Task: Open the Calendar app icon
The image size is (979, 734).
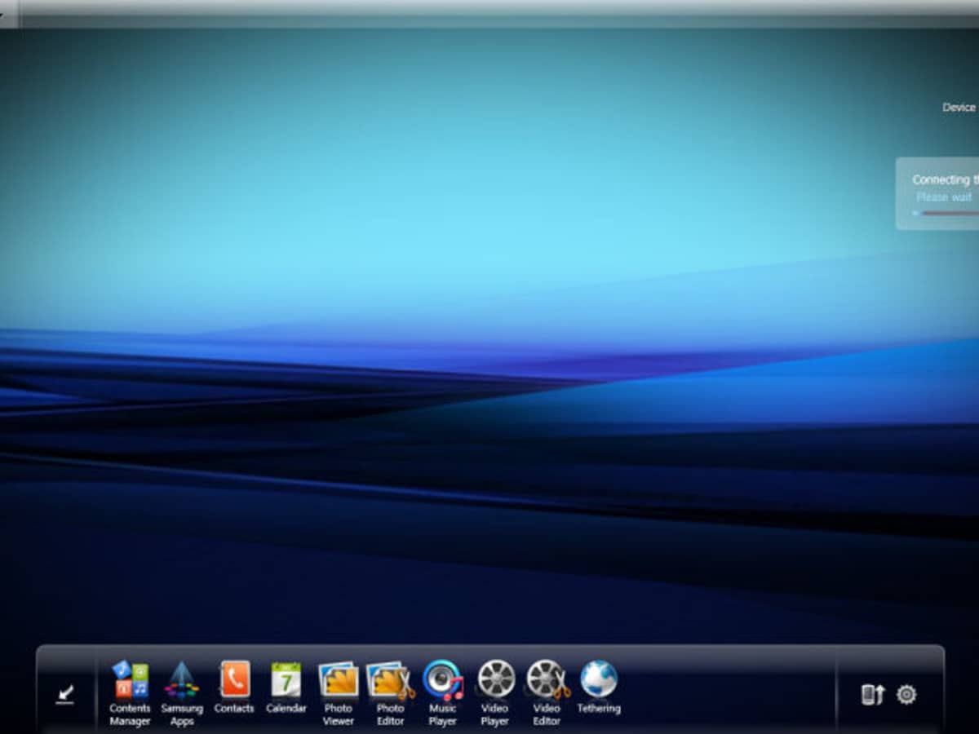Action: pos(286,679)
